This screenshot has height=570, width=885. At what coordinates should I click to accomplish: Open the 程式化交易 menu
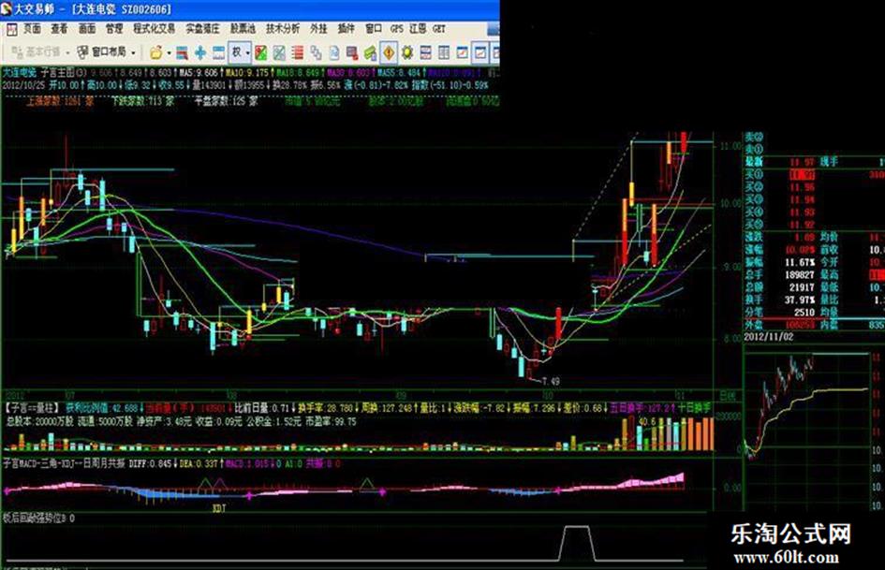(x=155, y=29)
